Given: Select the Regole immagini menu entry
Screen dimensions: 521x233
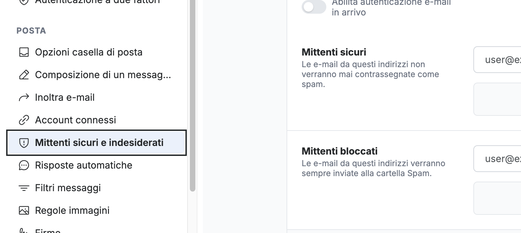Looking at the screenshot, I should [x=96, y=210].
